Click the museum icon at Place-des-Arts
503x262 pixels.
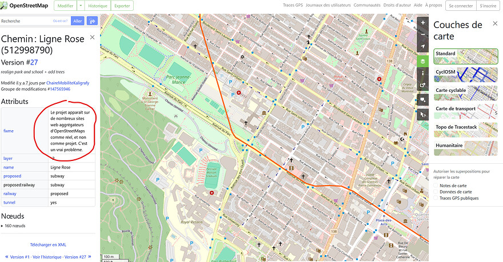[x=405, y=221]
